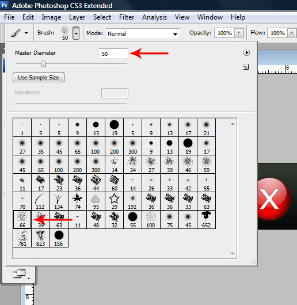297x305 pixels.
Task: Open the brush panel flyout menu
Action: [x=246, y=53]
